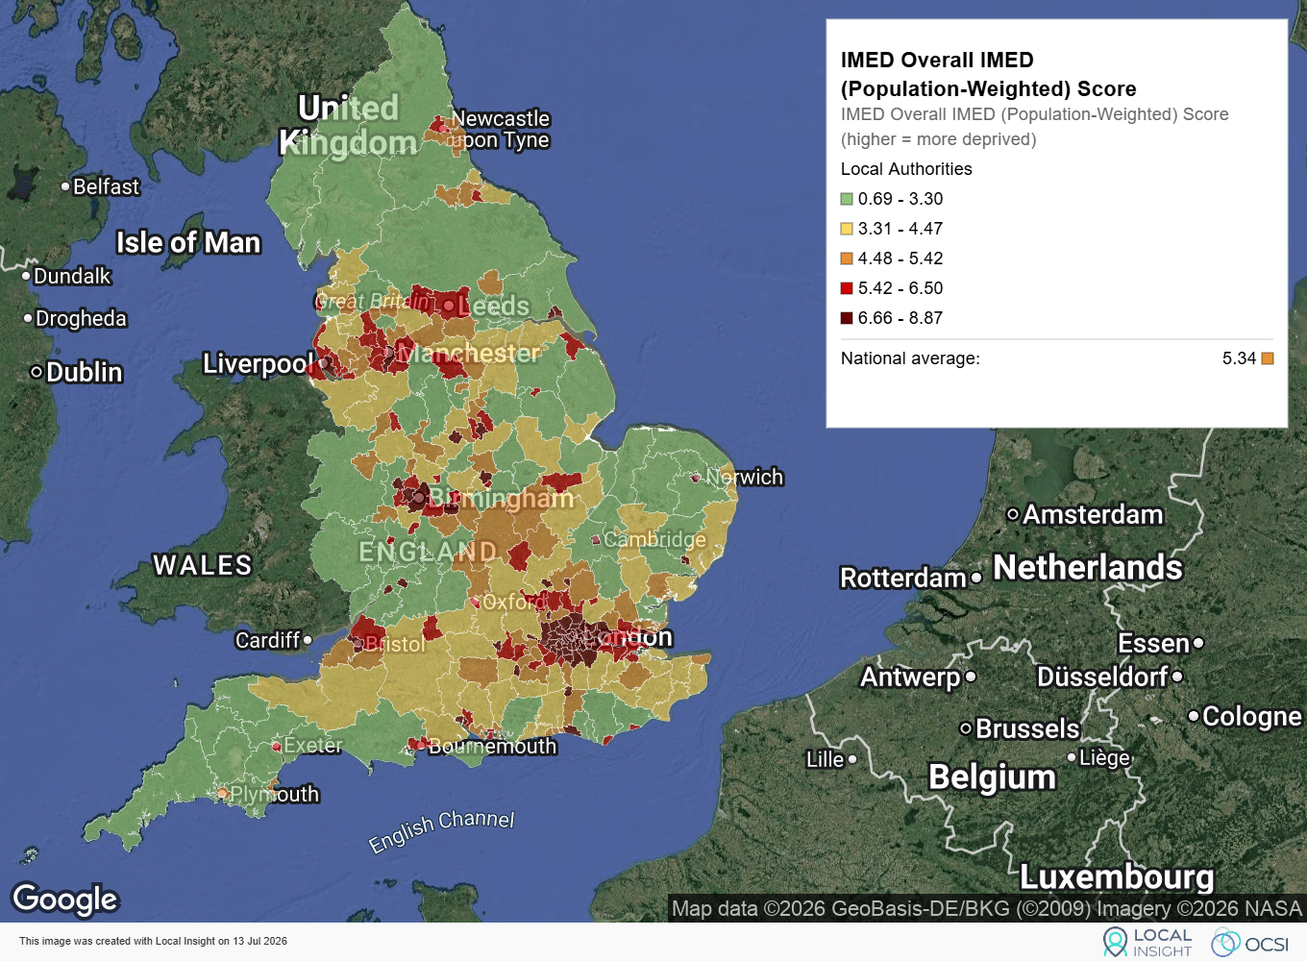Image resolution: width=1307 pixels, height=961 pixels.
Task: Click the '5.42 - 6.50' range label
Action: [x=900, y=288]
